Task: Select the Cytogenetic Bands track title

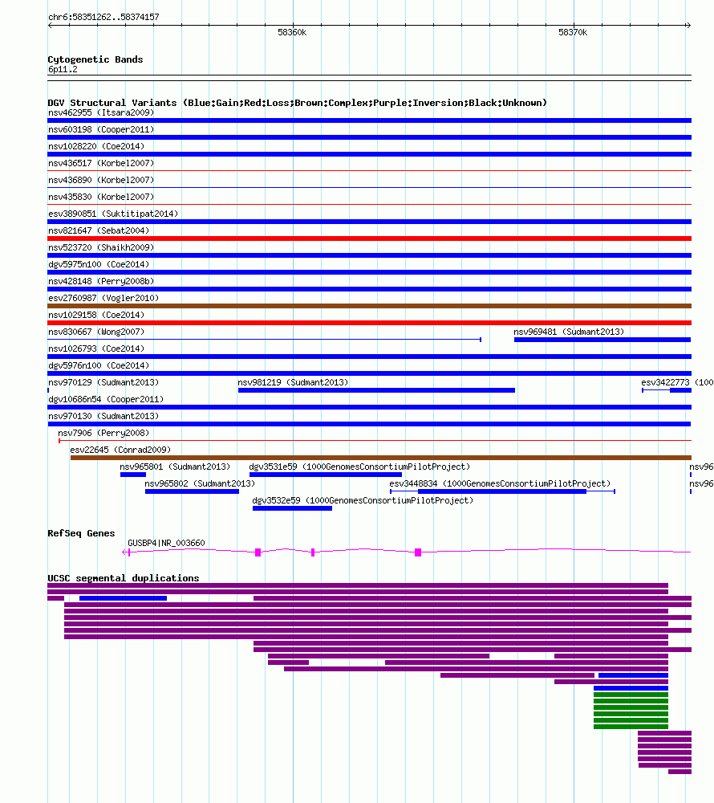Action: pyautogui.click(x=95, y=59)
